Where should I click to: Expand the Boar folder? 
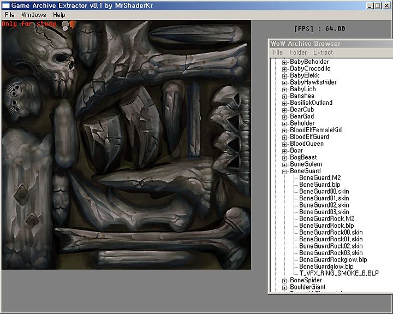[x=284, y=151]
